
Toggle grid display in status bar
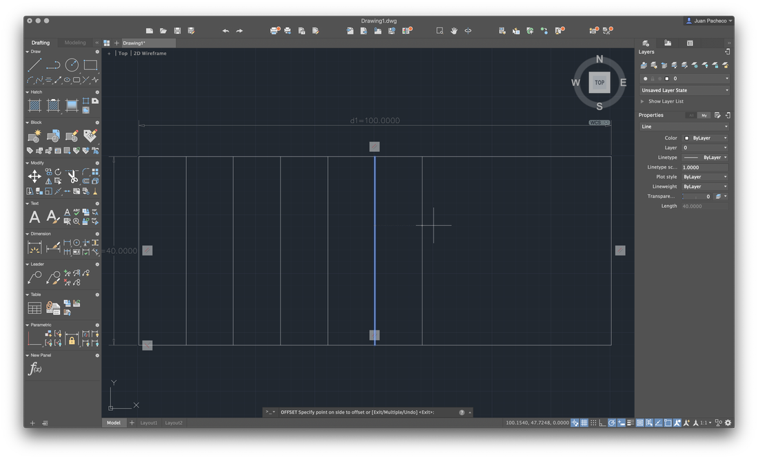pos(584,423)
